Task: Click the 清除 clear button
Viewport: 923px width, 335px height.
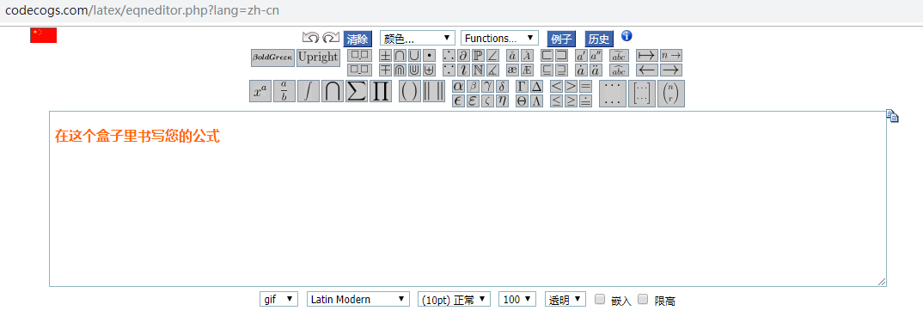Action: [x=358, y=39]
